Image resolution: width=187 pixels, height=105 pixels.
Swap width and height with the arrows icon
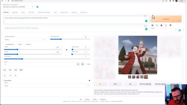(67, 50)
